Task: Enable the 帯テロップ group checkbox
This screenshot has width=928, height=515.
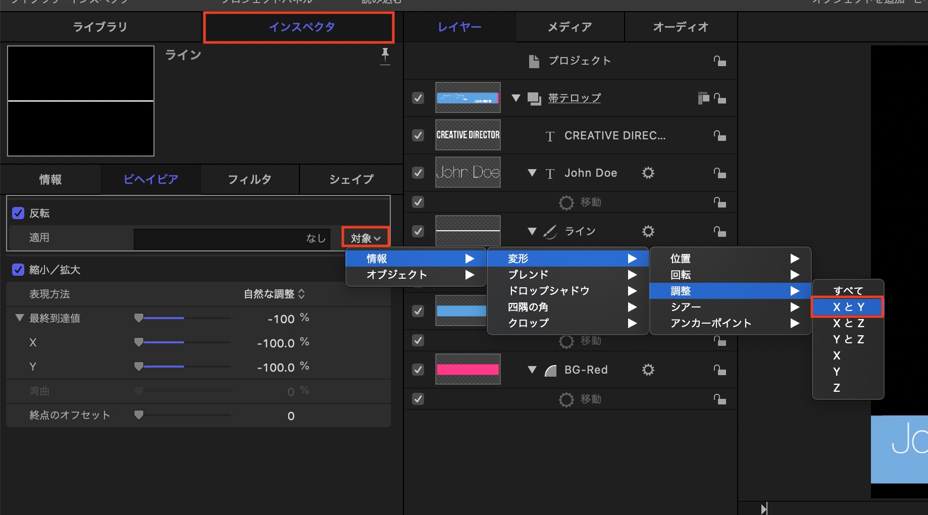Action: pos(418,98)
